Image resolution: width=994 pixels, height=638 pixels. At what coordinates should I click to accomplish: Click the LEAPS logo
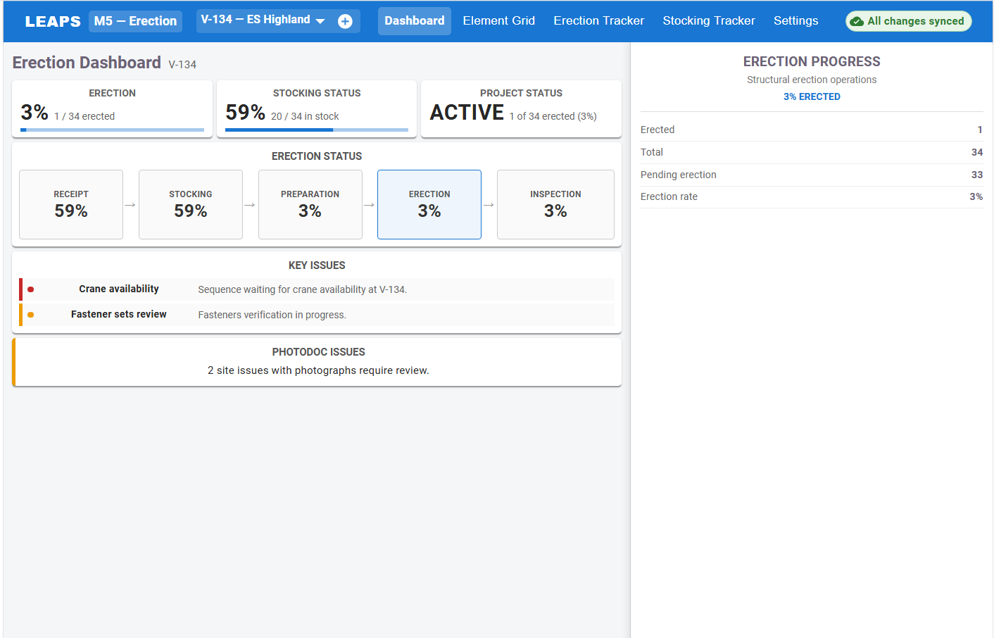click(53, 22)
